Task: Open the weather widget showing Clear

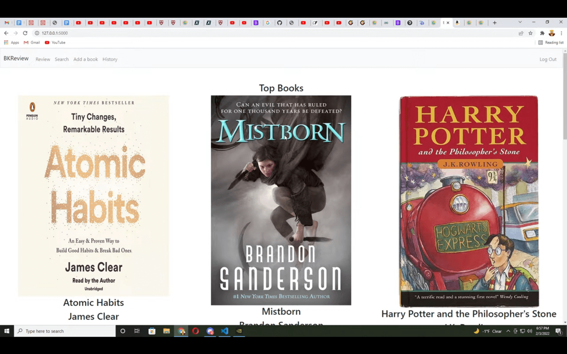Action: pos(488,331)
